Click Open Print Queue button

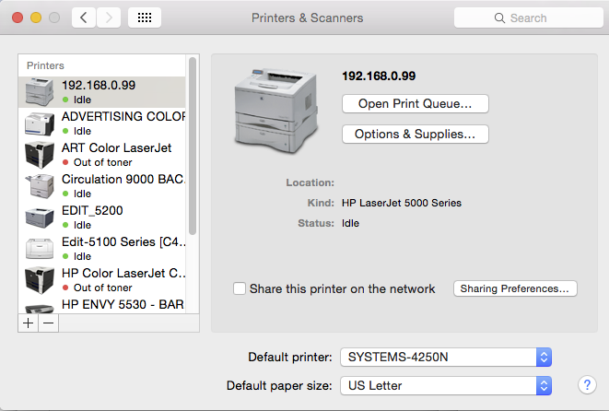(415, 103)
